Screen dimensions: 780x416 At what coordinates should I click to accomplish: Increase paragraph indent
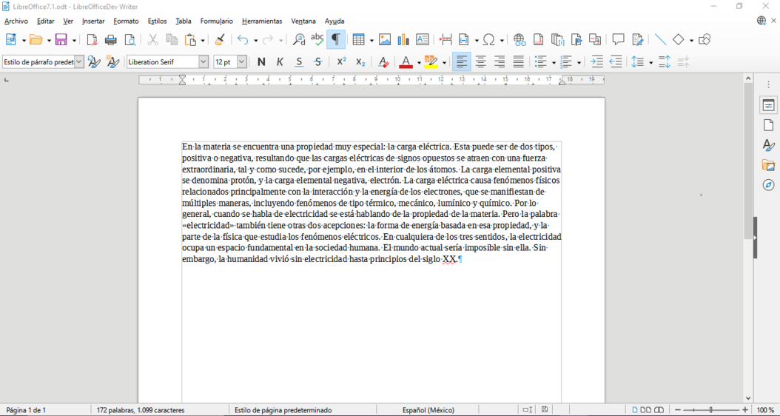pyautogui.click(x=596, y=62)
